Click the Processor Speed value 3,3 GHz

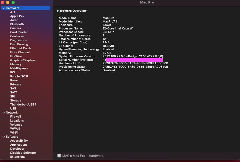pyautogui.click(x=108, y=32)
